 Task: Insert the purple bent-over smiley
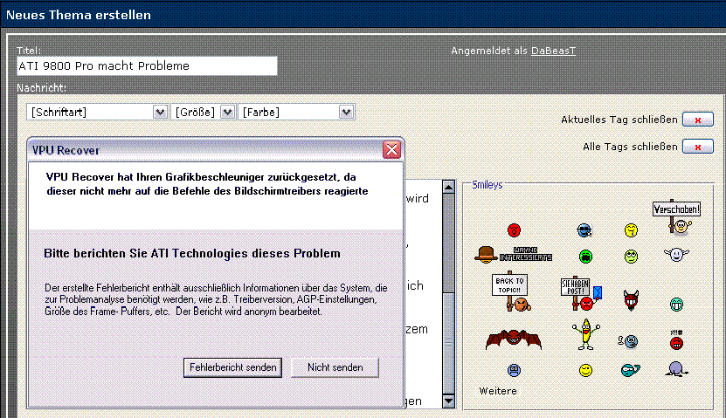click(676, 368)
